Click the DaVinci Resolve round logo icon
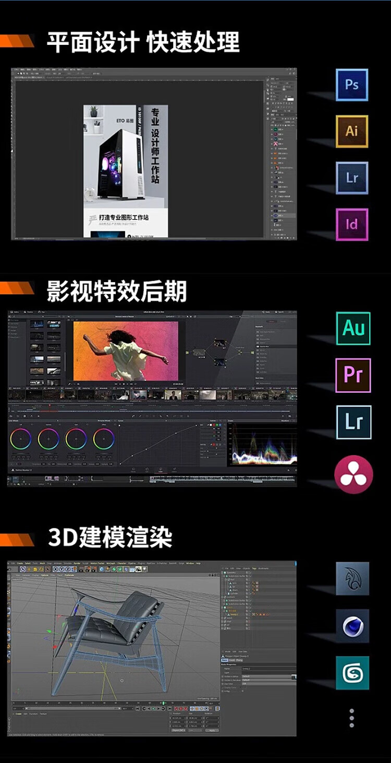 (354, 474)
